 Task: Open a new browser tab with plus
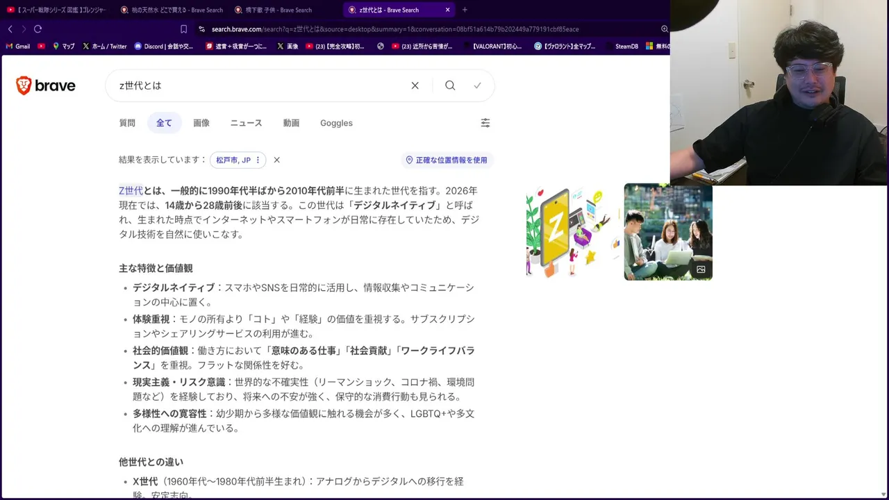tap(465, 10)
